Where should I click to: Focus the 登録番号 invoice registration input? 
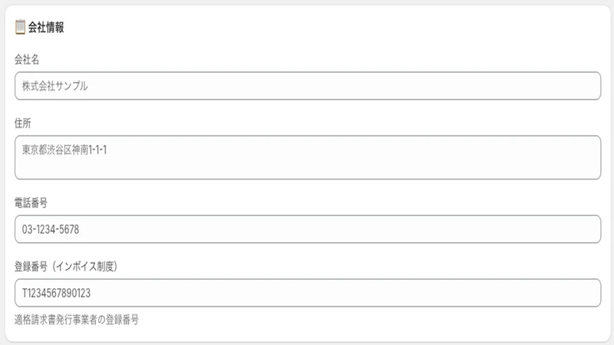[308, 293]
